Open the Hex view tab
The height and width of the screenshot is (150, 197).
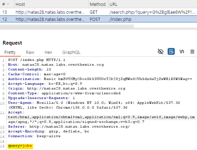[x=48, y=52]
